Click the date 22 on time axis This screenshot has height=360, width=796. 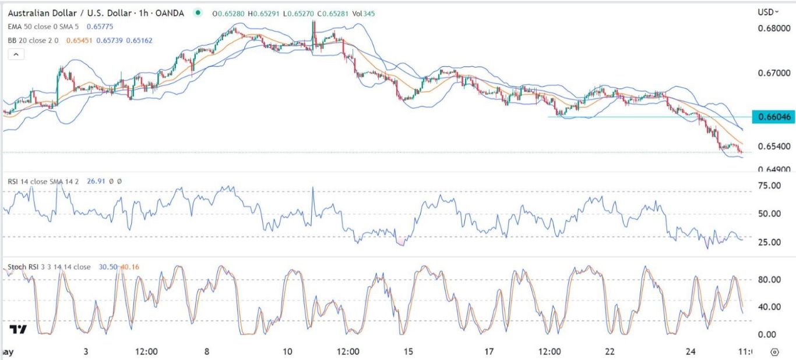point(610,352)
